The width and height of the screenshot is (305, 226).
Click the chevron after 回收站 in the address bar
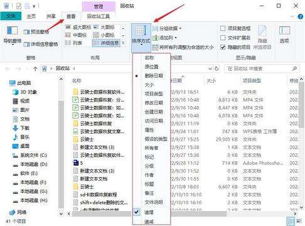pos(74,68)
